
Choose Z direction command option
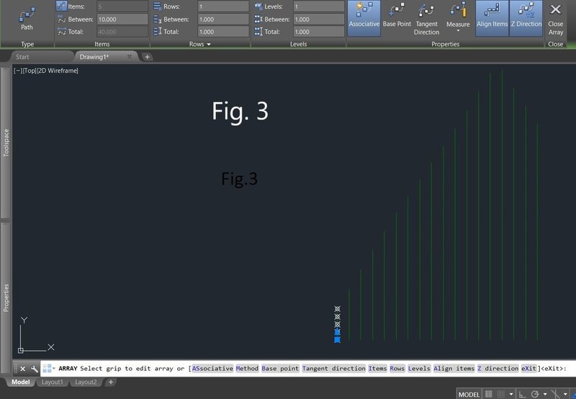[498, 369]
